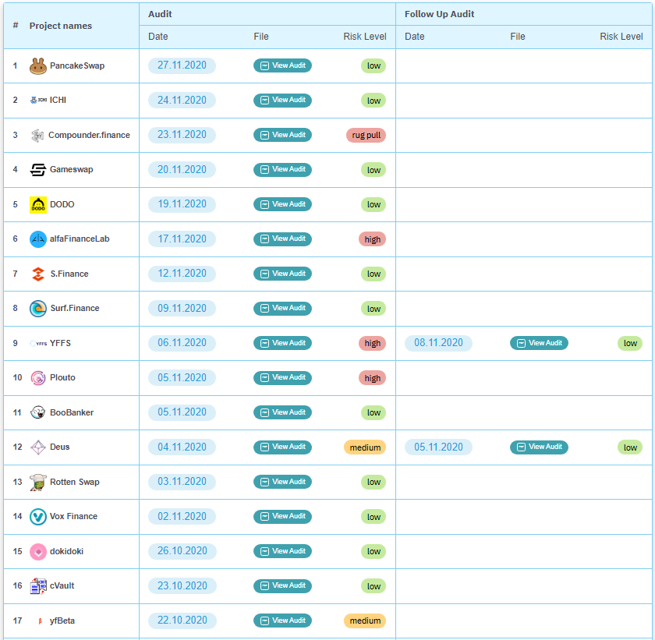Screen dimensions: 655x640
Task: Open View Audit for DODO
Action: [282, 204]
